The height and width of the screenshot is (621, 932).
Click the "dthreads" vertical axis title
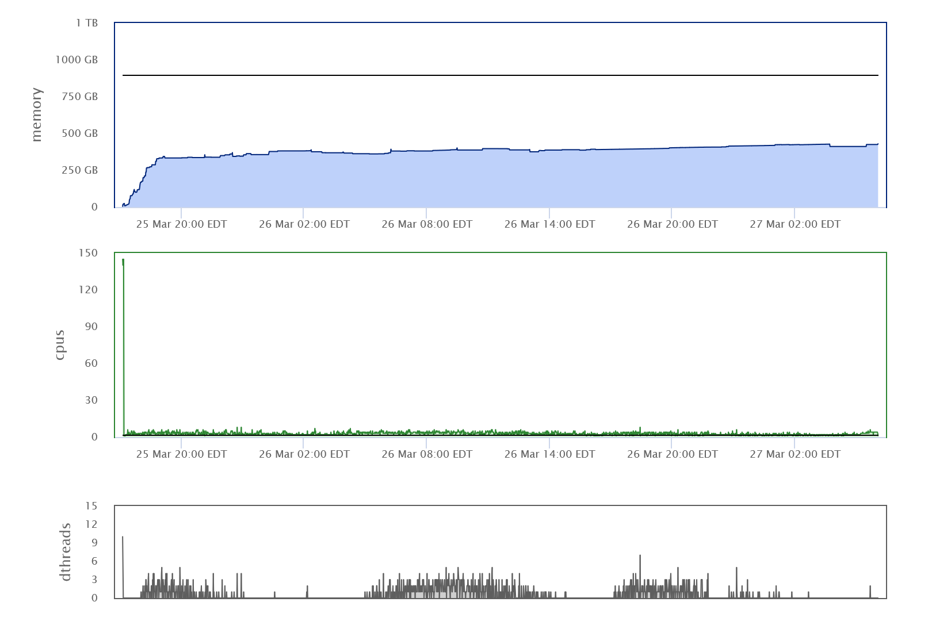66,552
